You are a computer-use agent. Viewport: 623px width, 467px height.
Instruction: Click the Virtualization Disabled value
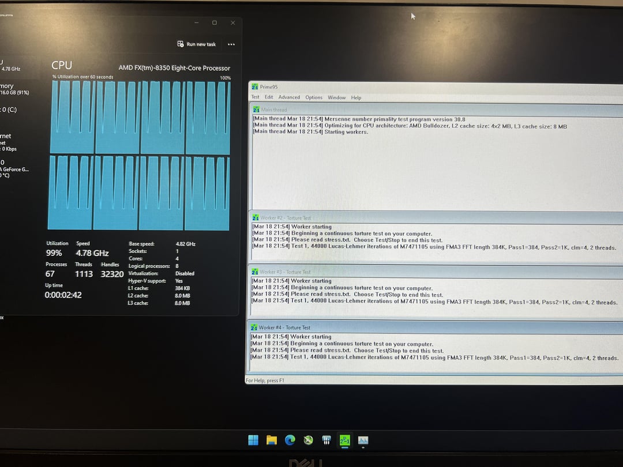coord(185,273)
